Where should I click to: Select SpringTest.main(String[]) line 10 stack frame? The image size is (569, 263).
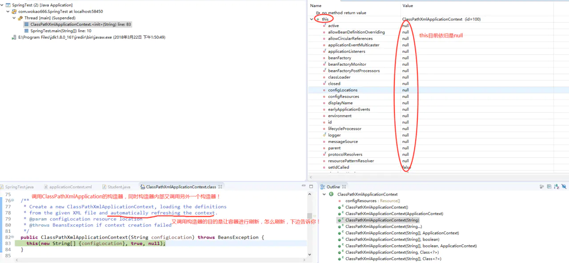tap(57, 31)
